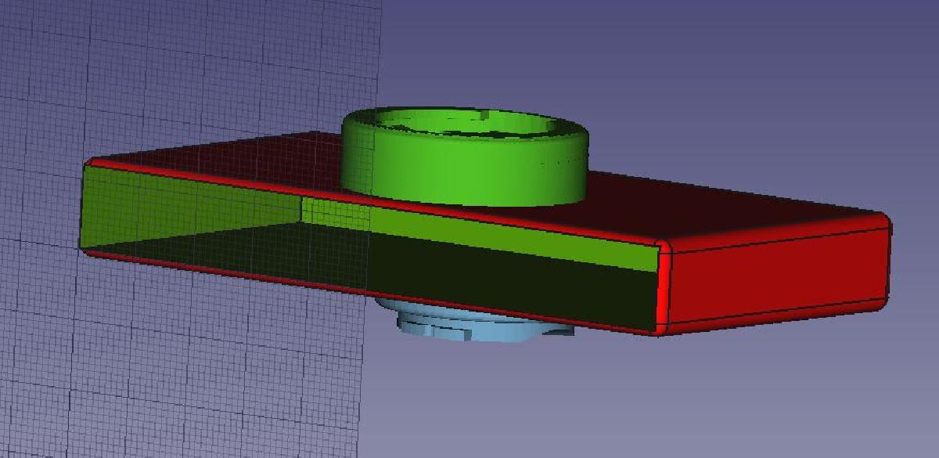Click empty background above the red box
This screenshot has height=458, width=939.
pos(704,78)
